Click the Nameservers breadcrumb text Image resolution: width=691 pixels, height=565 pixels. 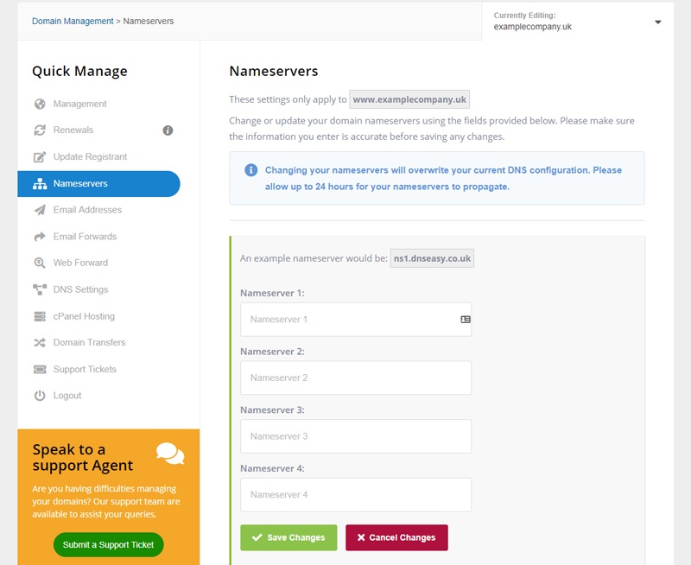point(149,21)
